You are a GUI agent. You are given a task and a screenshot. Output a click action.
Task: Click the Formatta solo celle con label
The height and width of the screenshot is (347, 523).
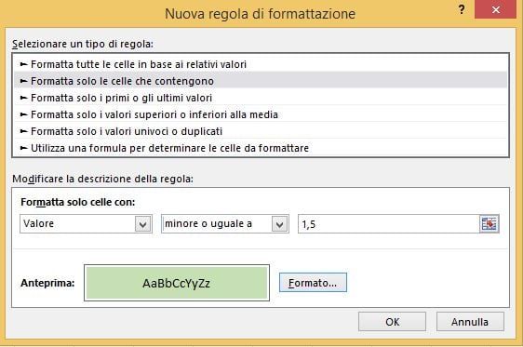point(78,202)
